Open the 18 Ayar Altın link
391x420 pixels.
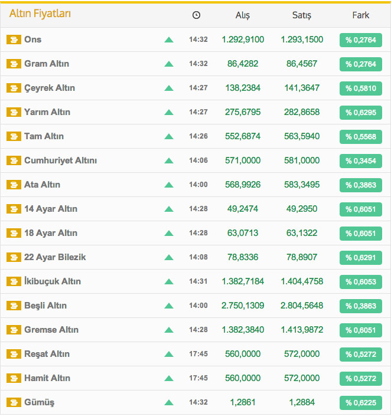click(x=51, y=233)
